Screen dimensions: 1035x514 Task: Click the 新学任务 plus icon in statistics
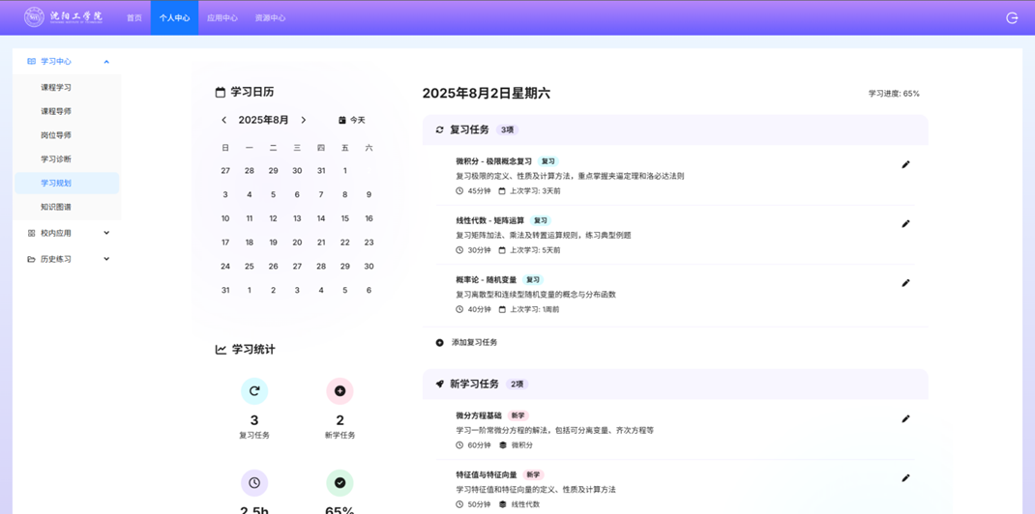[x=340, y=391]
